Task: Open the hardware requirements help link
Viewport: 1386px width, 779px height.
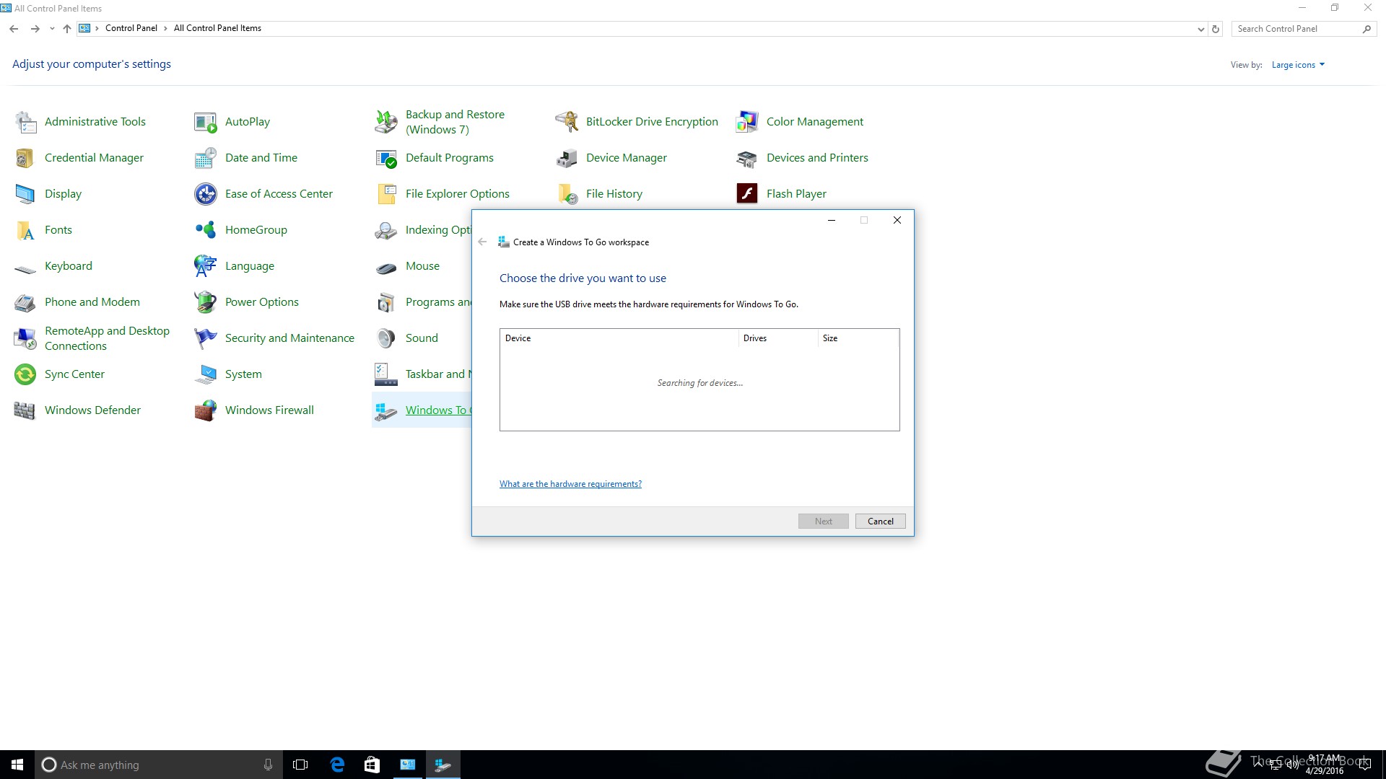Action: pos(570,484)
